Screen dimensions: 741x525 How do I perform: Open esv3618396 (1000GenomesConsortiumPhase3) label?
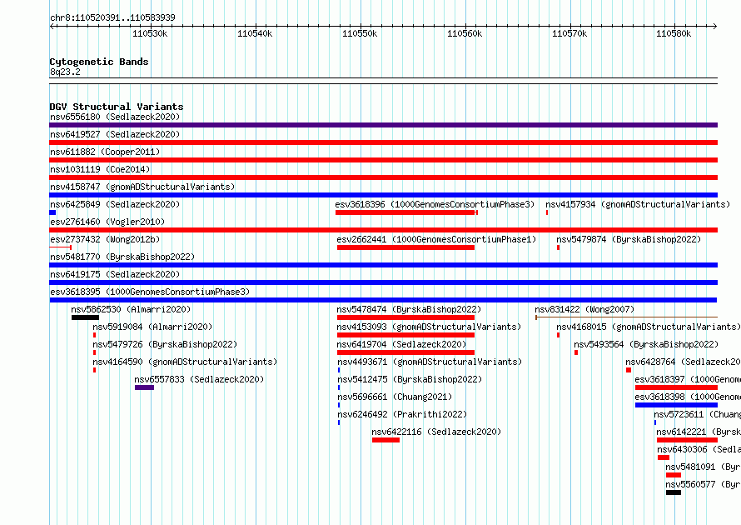pyautogui.click(x=435, y=204)
